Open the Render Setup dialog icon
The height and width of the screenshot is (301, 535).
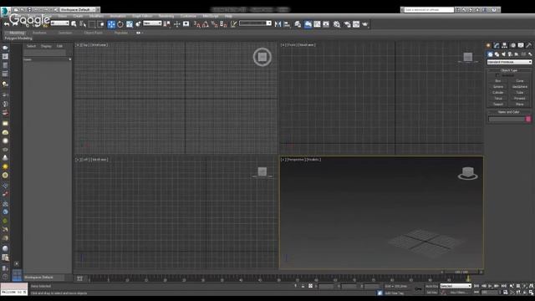pos(348,24)
